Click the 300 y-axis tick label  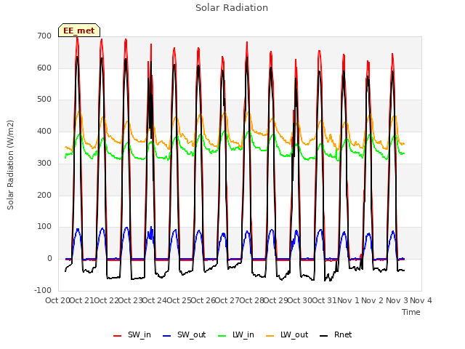point(44,163)
